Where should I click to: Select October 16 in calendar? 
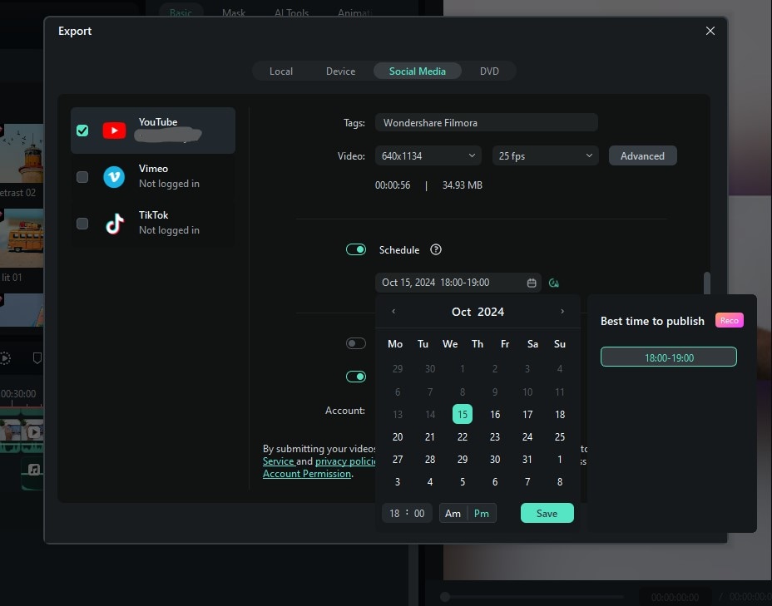(x=495, y=415)
